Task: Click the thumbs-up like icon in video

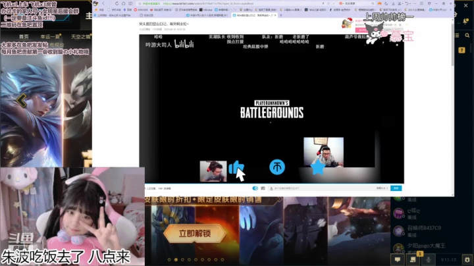Action: (x=236, y=167)
